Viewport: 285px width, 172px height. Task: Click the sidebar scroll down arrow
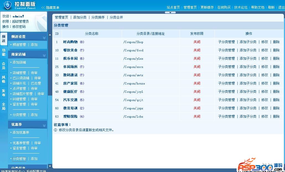50,166
